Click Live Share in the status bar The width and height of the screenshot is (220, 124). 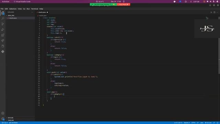coord(13,123)
